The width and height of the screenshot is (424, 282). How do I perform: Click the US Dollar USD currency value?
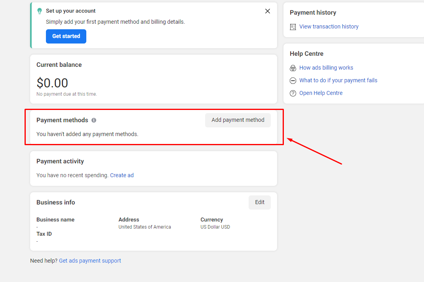[x=215, y=227]
